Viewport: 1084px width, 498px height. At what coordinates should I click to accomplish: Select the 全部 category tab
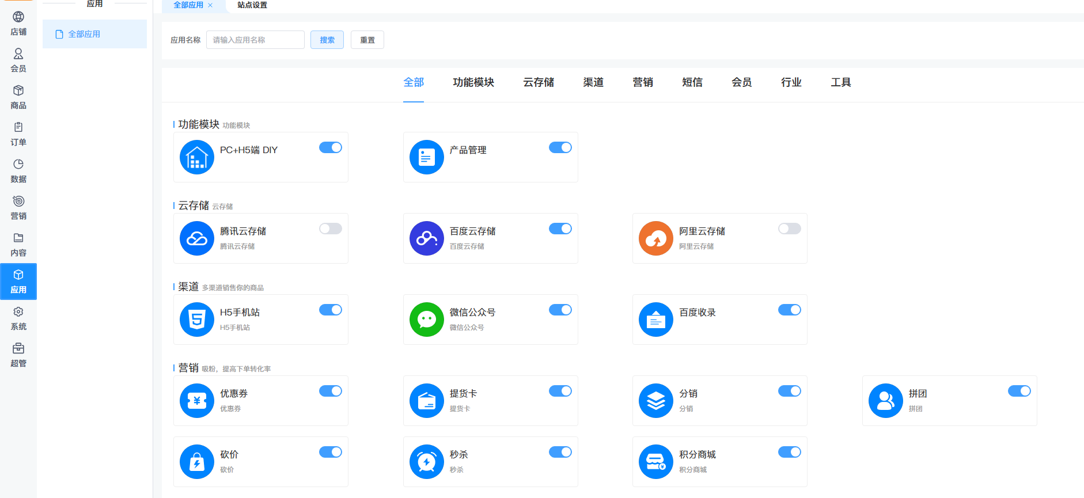coord(414,82)
